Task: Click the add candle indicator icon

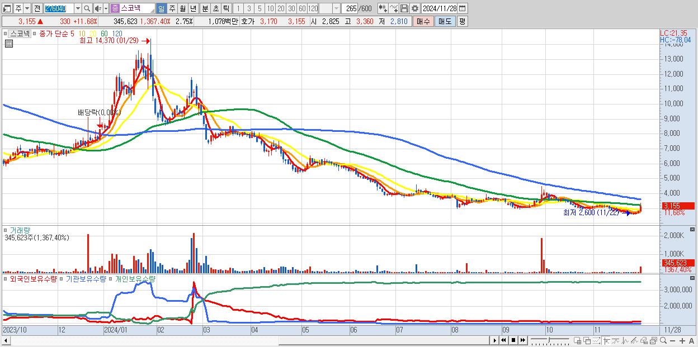Action: tap(383, 8)
